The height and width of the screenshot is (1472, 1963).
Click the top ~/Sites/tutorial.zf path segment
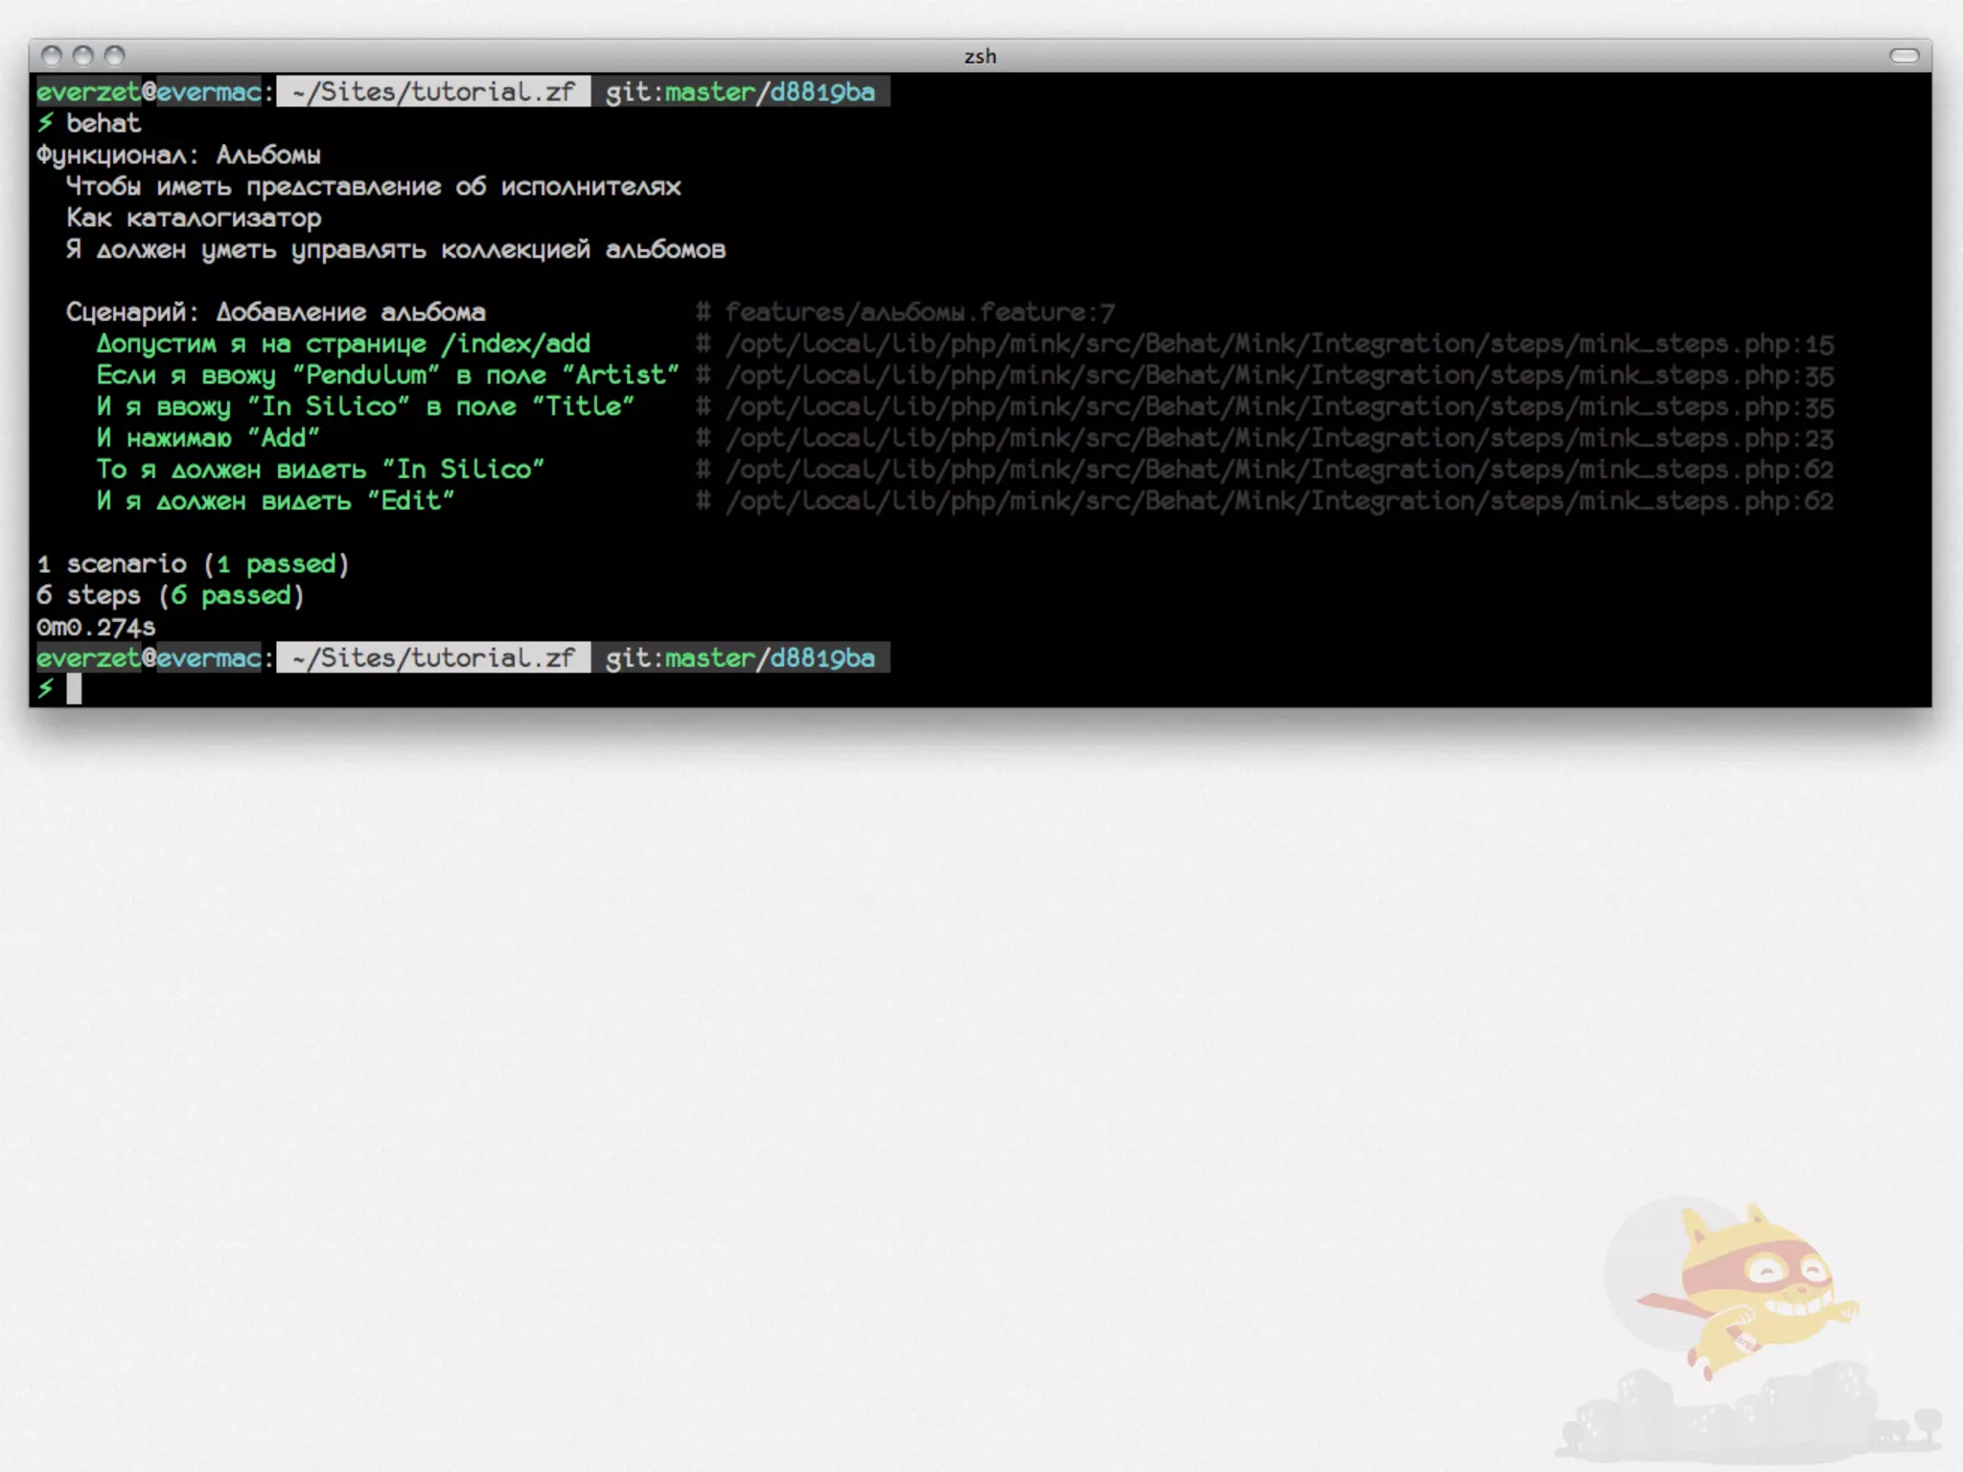pos(433,92)
